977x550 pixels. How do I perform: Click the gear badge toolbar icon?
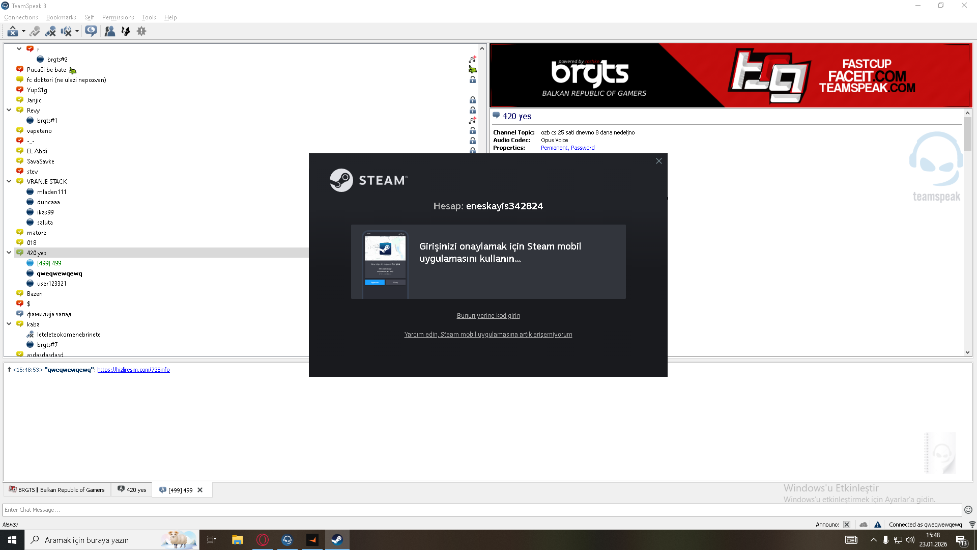coord(141,32)
